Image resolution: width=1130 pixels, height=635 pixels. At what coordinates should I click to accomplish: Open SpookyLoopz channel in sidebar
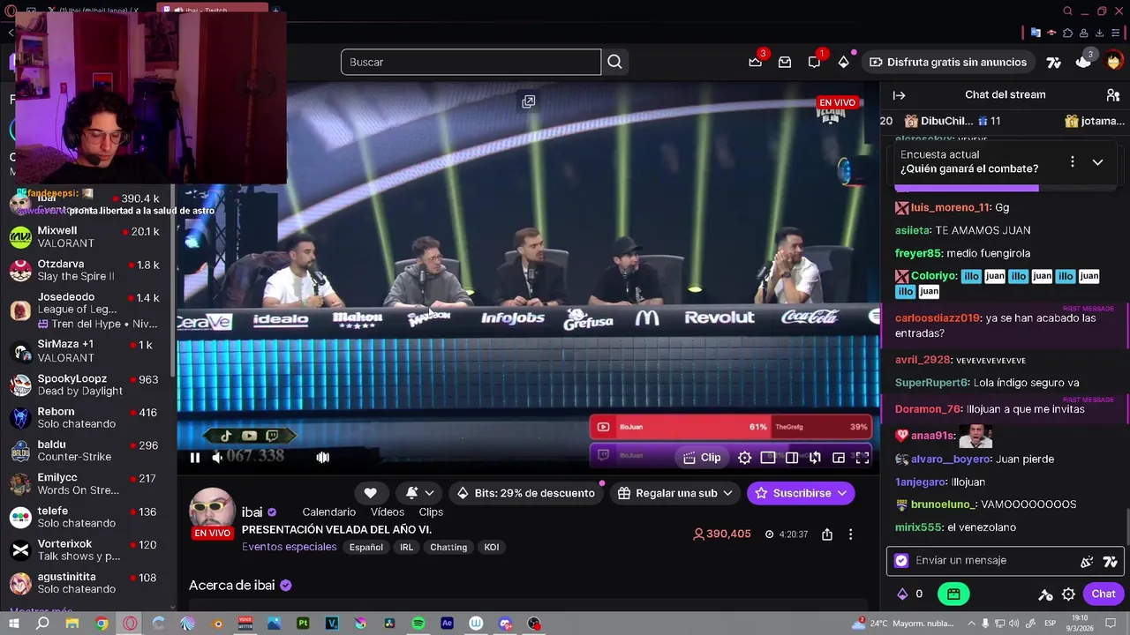point(86,385)
